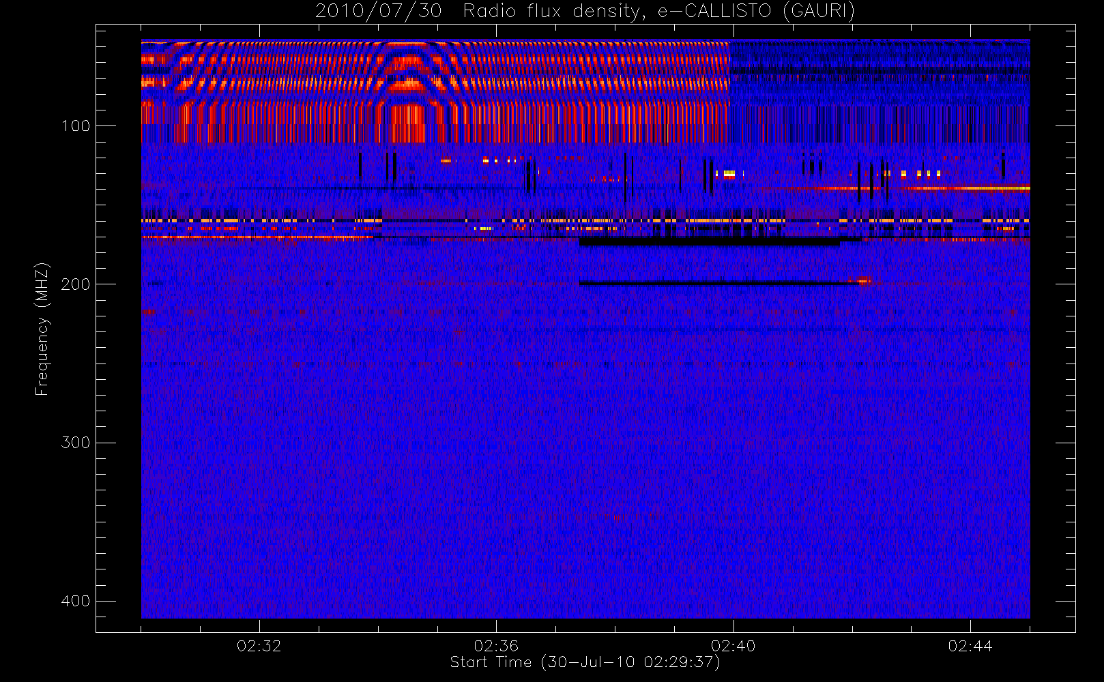Viewport: 1104px width, 682px height.
Task: Click the 400 frequency tick label
Action: click(x=76, y=601)
